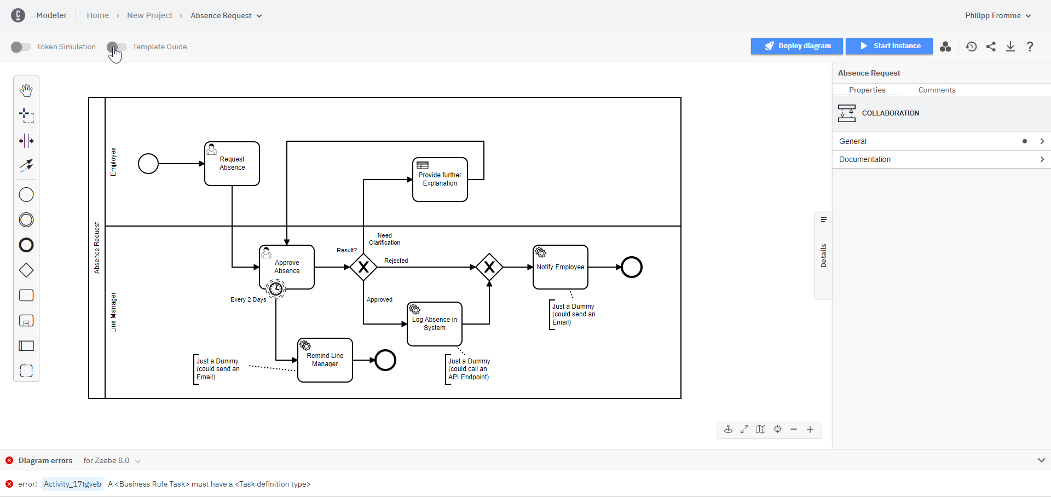This screenshot has height=497, width=1051.
Task: Click the Deploy diagram button
Action: [796, 46]
